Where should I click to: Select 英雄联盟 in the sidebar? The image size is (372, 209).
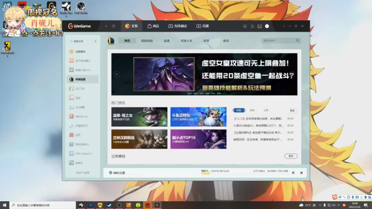coord(83,79)
